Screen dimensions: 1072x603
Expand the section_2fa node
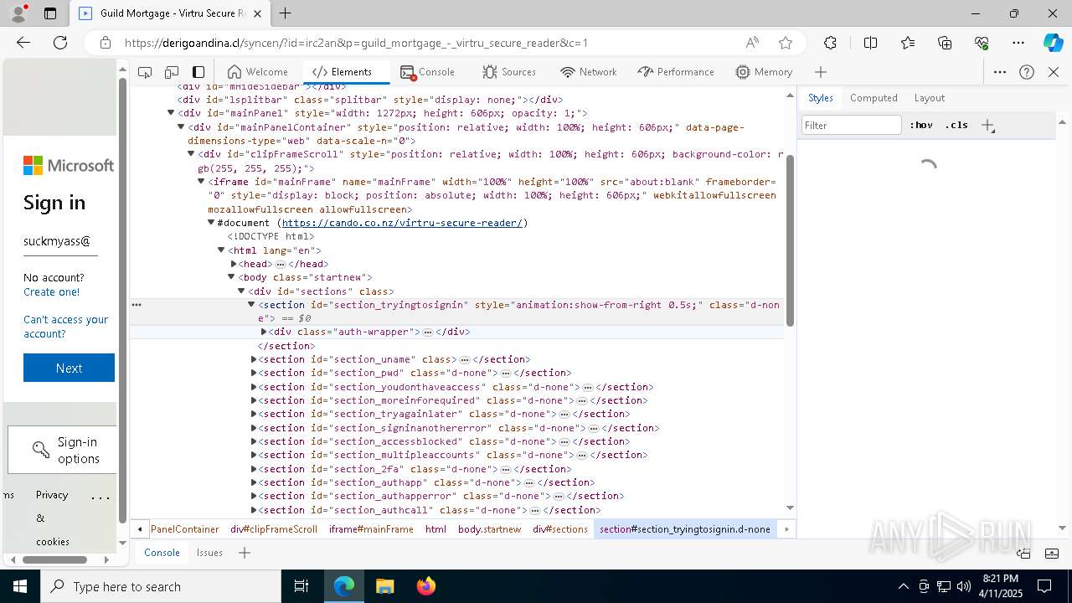254,469
